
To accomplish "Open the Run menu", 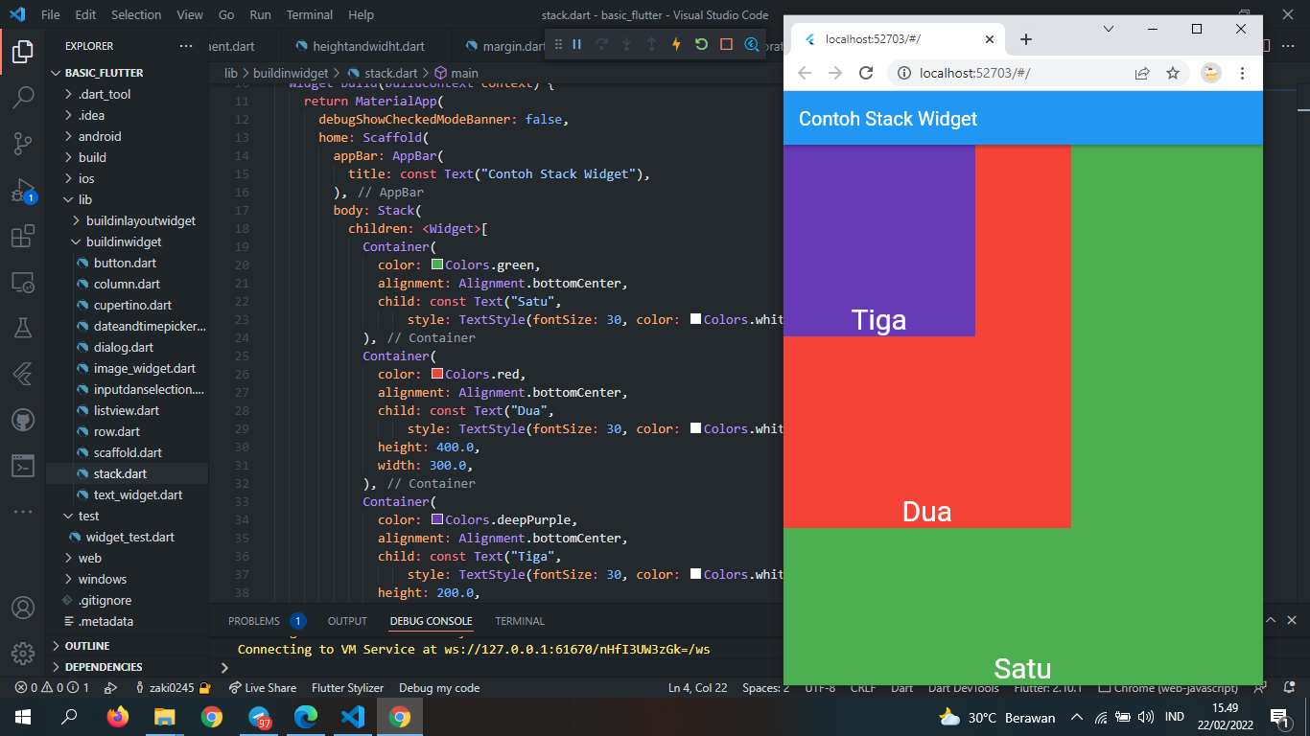I will 260,14.
